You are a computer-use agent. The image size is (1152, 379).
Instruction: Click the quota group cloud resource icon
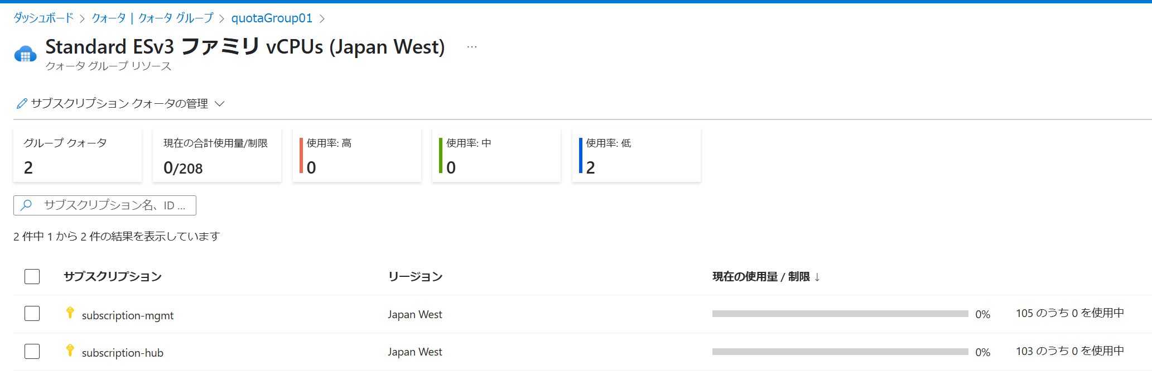[x=25, y=54]
